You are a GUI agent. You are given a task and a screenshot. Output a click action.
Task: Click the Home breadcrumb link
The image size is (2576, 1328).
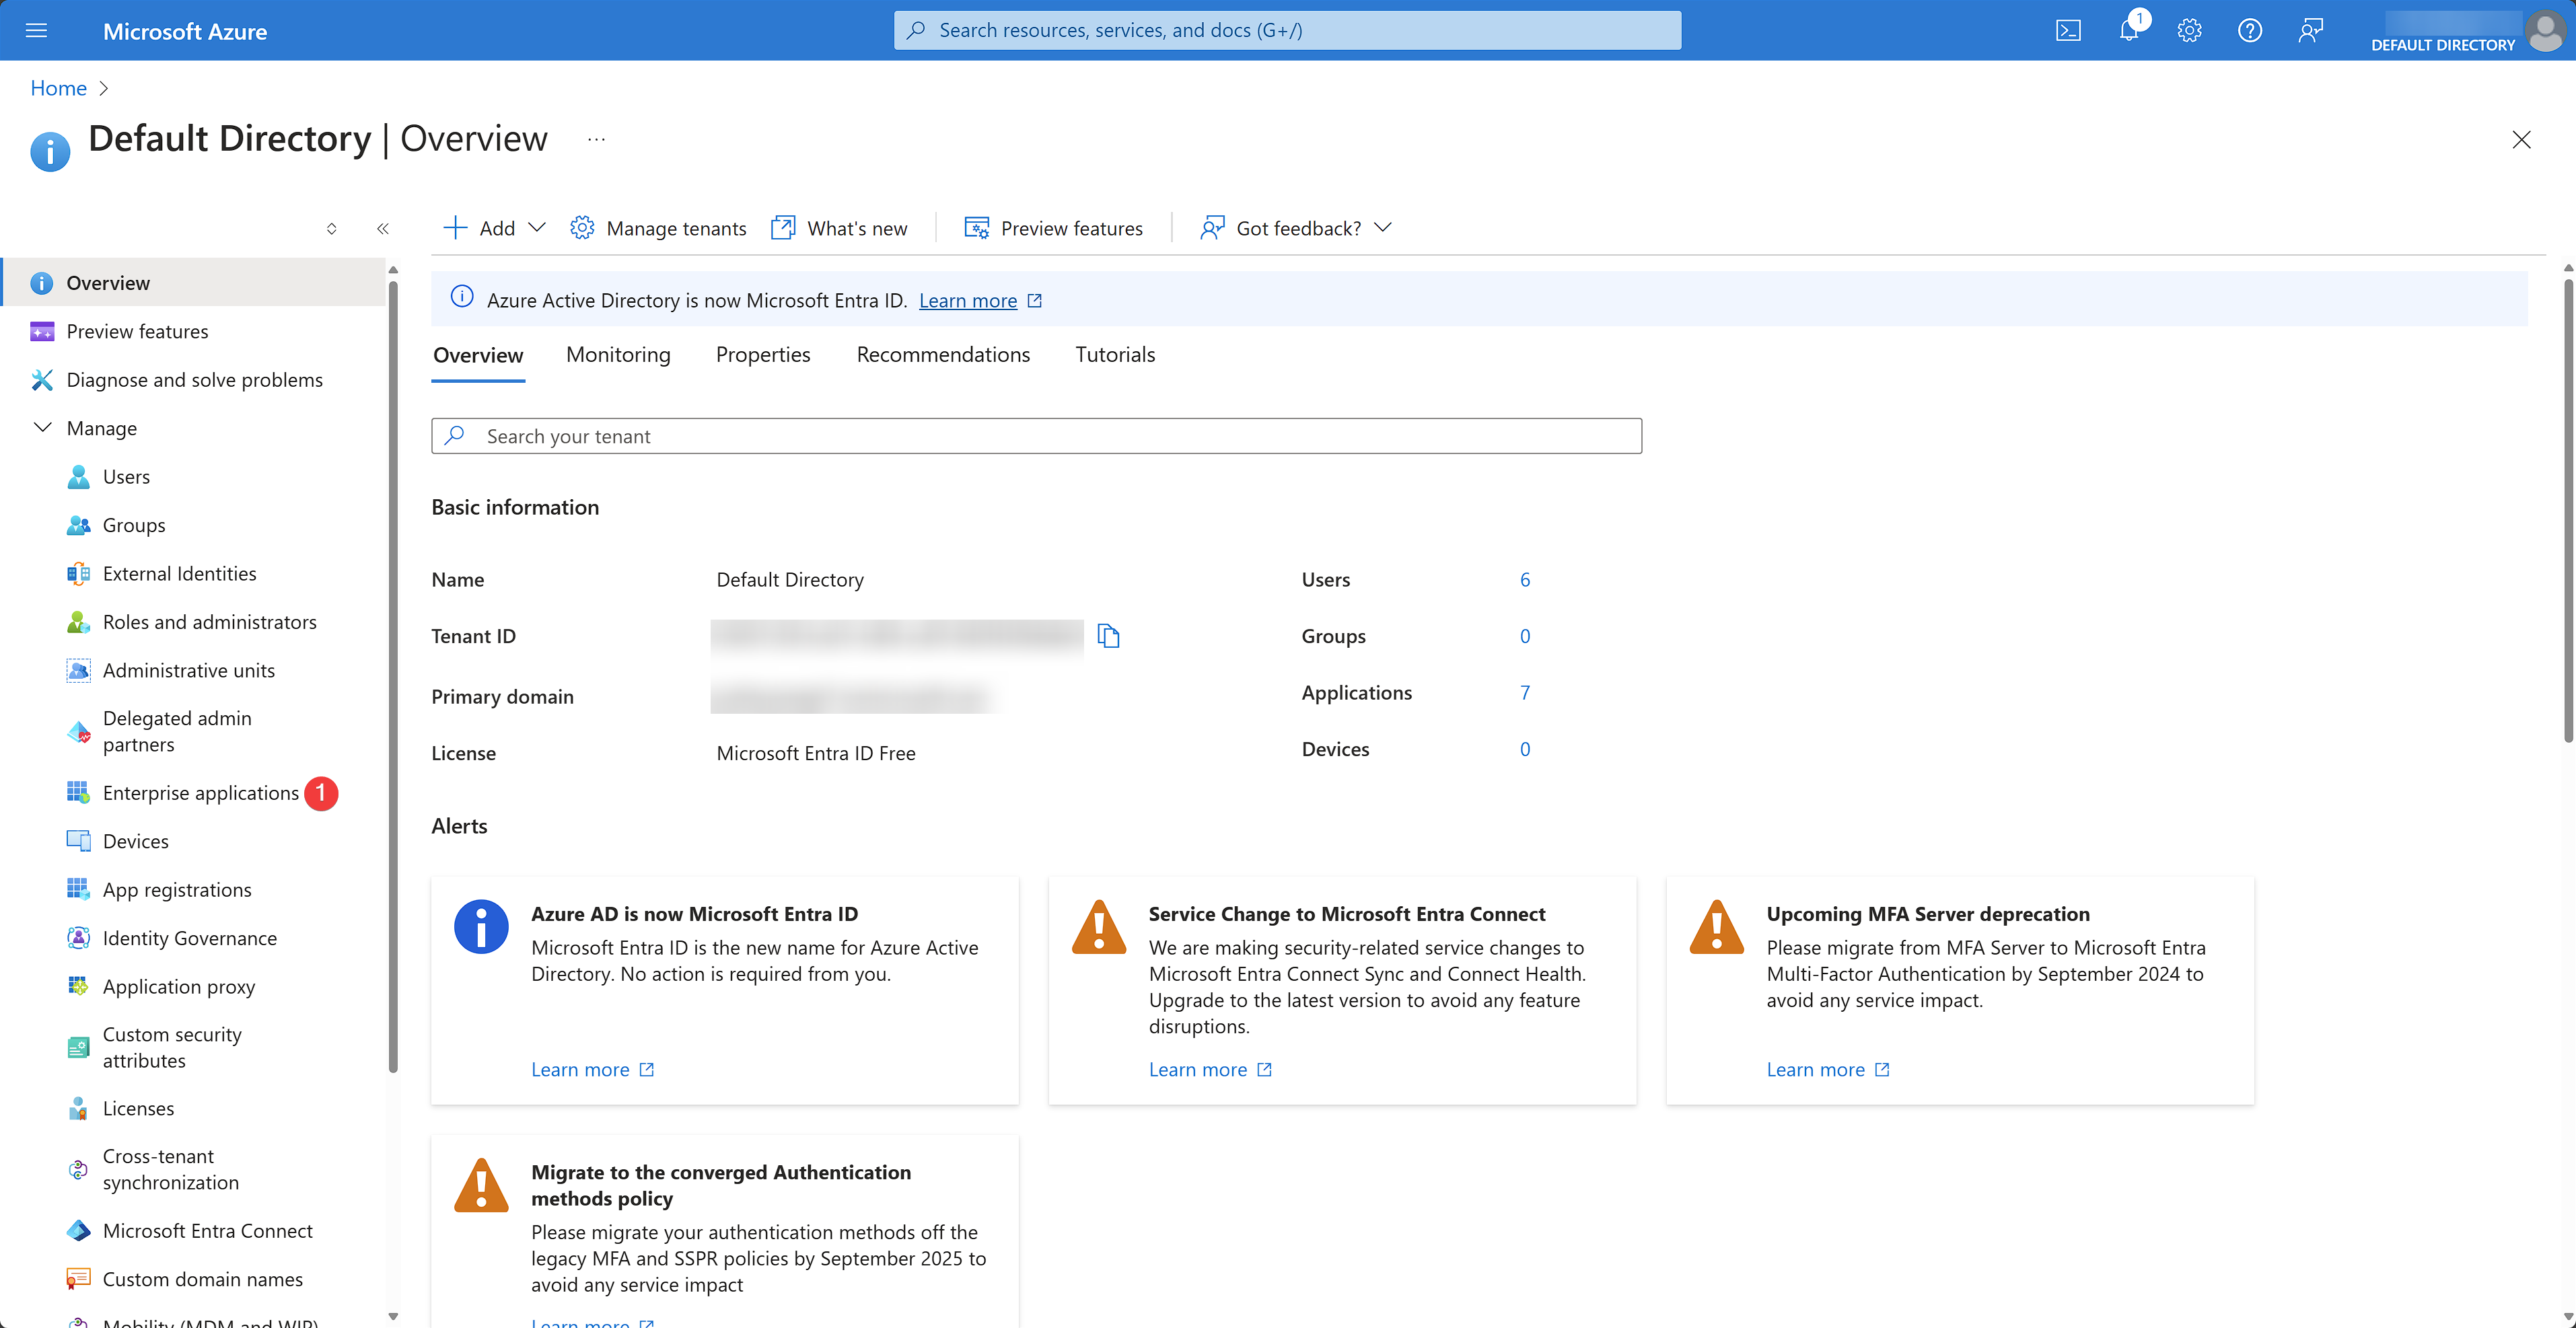(x=58, y=88)
